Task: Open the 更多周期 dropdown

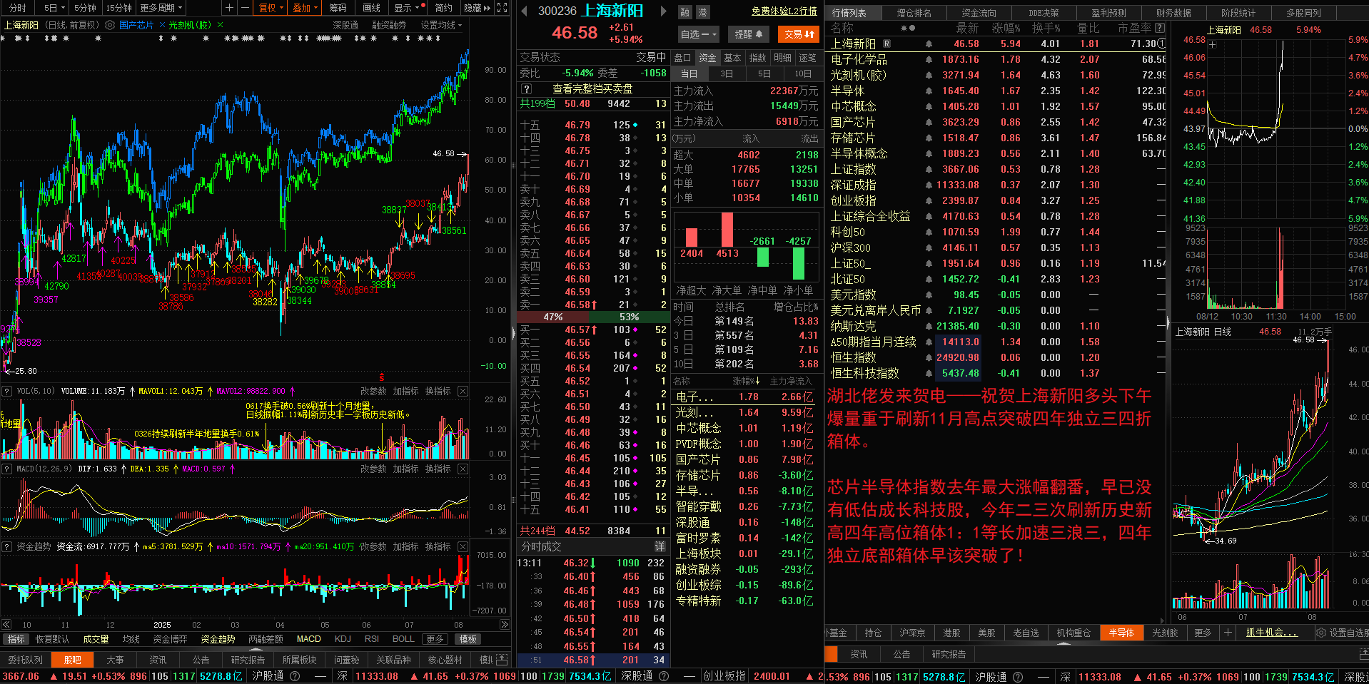Action: point(161,8)
